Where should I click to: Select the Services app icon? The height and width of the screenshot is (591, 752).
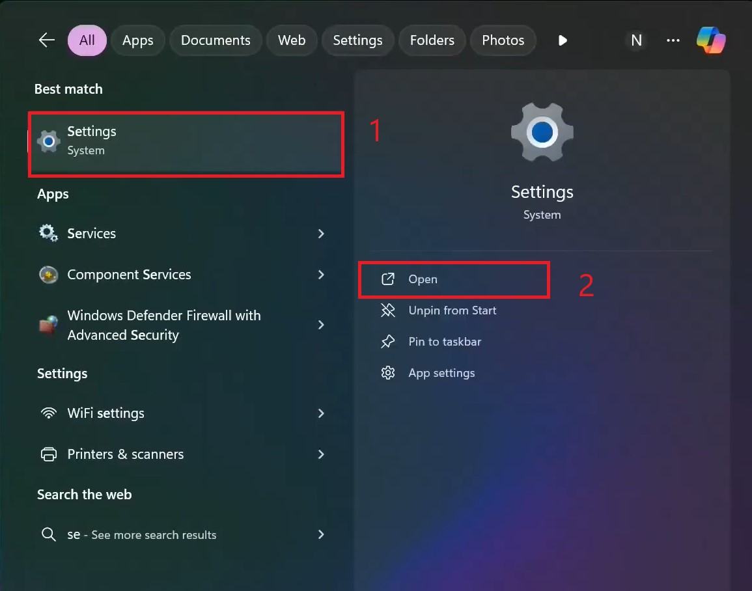48,233
